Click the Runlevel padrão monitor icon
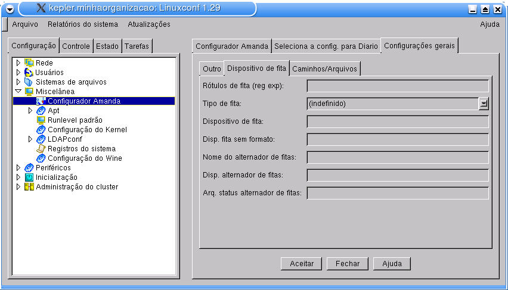This screenshot has height=290, width=508. tap(41, 120)
